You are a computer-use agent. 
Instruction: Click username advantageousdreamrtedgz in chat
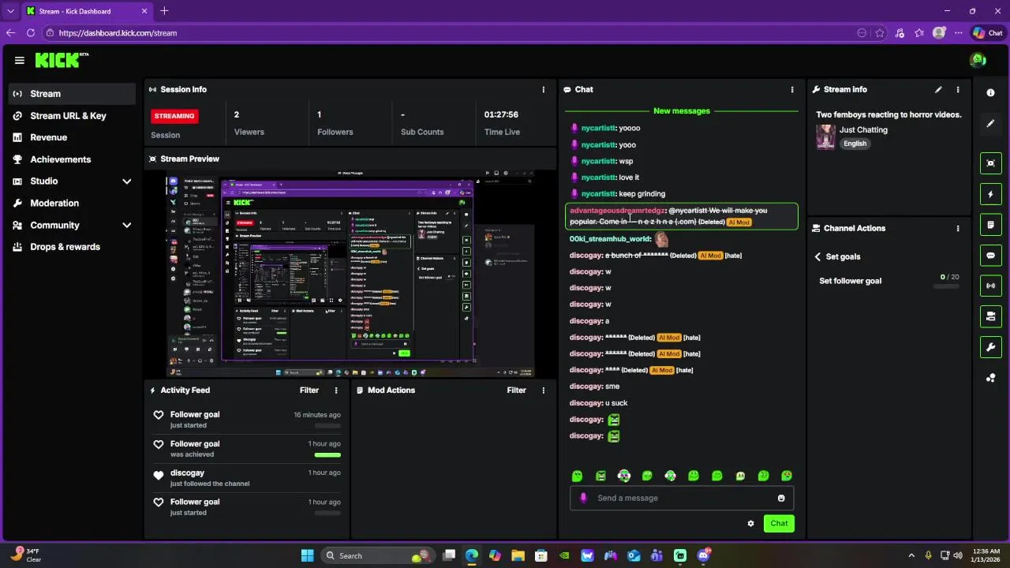click(618, 211)
